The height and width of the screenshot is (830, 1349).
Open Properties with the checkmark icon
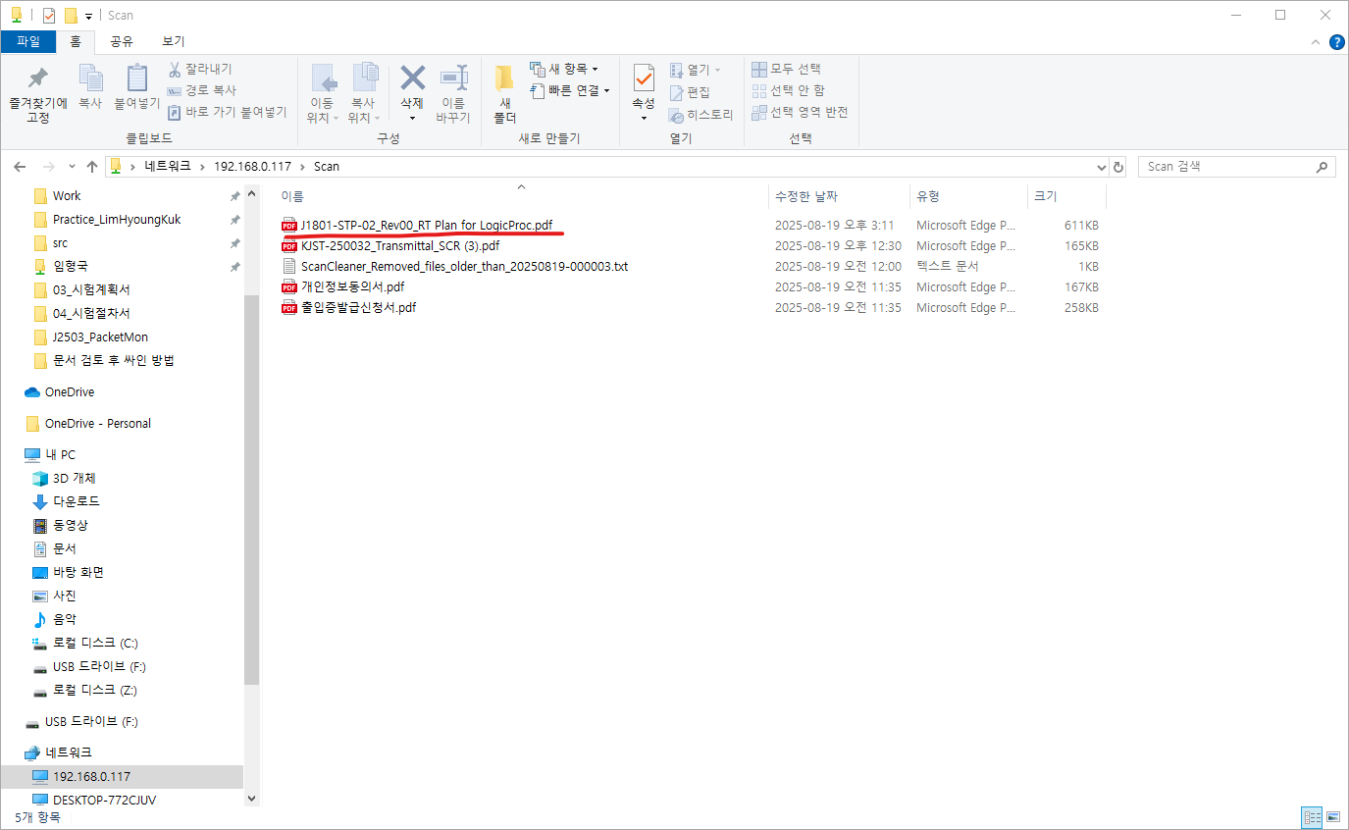point(644,78)
